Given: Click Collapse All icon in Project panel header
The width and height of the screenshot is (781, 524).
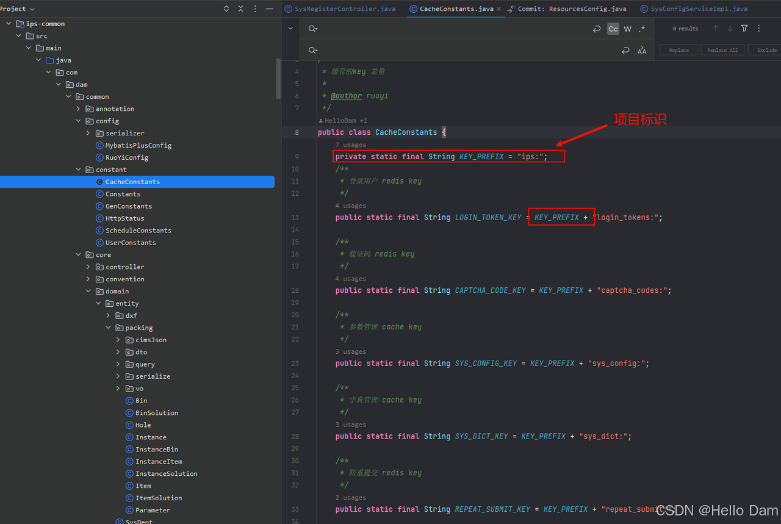Looking at the screenshot, I should coord(240,9).
